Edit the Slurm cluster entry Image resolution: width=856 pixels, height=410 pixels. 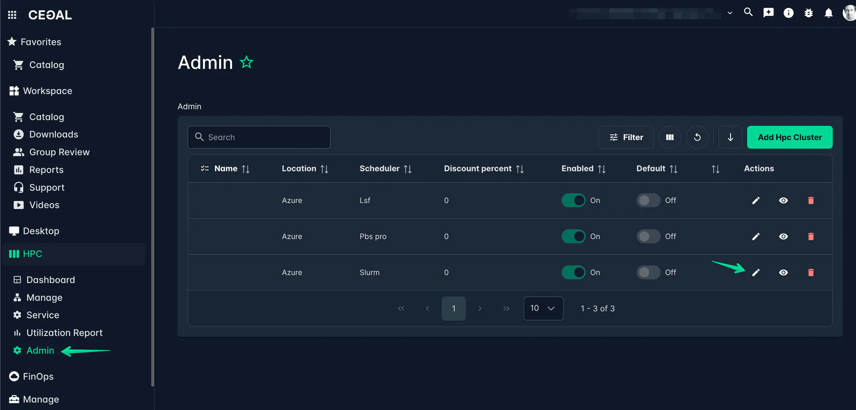(x=756, y=272)
